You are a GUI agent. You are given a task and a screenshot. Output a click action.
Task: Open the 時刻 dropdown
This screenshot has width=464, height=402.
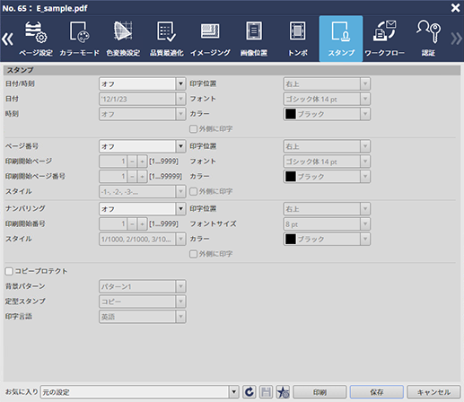pyautogui.click(x=143, y=114)
